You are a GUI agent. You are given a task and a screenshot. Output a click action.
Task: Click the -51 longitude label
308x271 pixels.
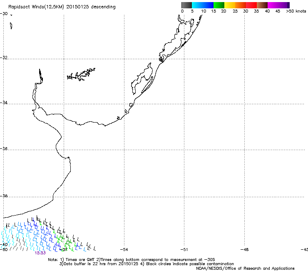(184, 250)
